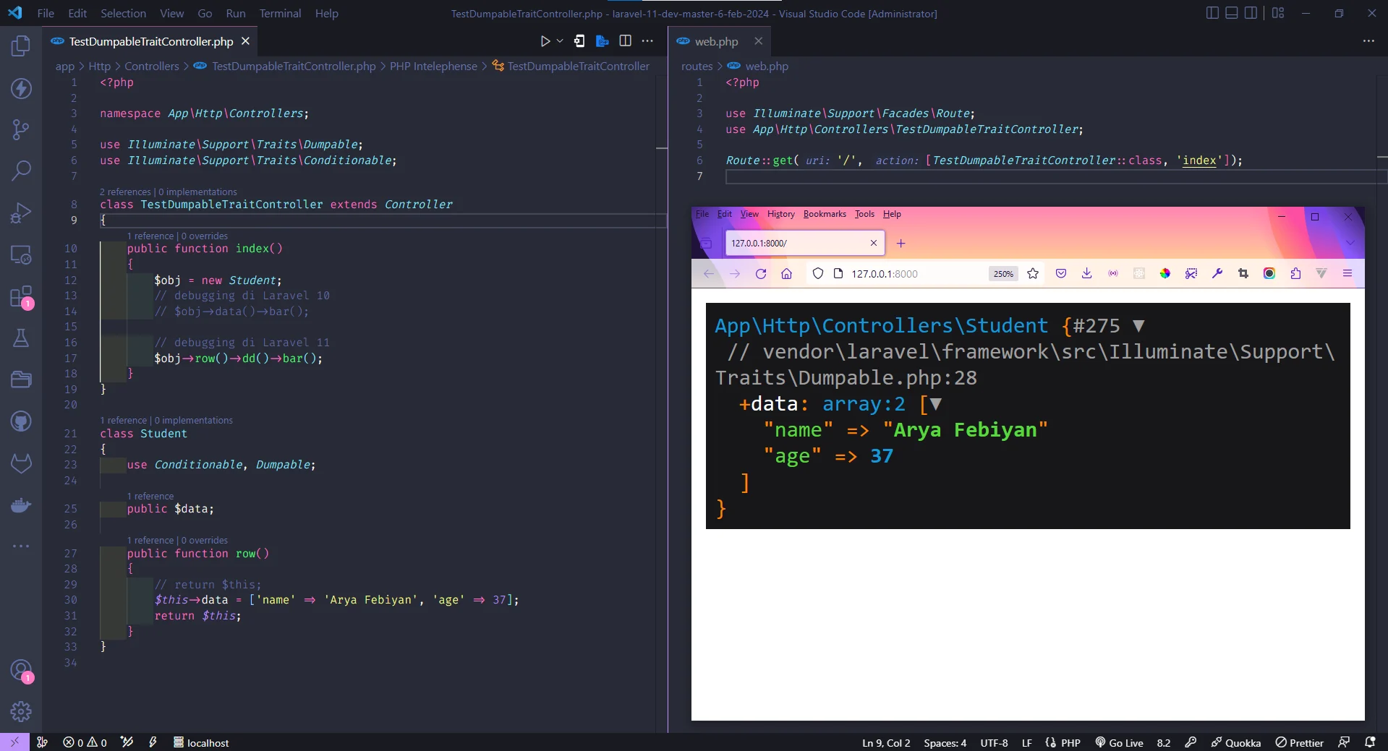Bookmark the page with the star toggle
Viewport: 1388px width, 751px height.
click(x=1033, y=273)
